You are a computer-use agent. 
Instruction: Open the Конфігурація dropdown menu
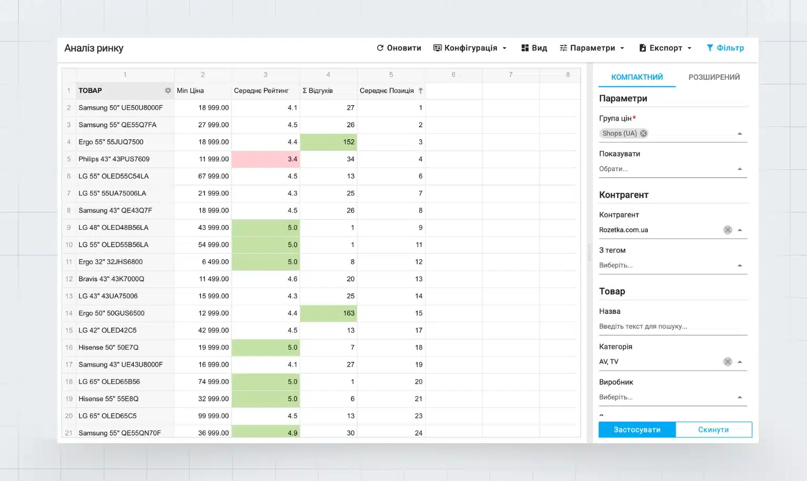click(470, 48)
